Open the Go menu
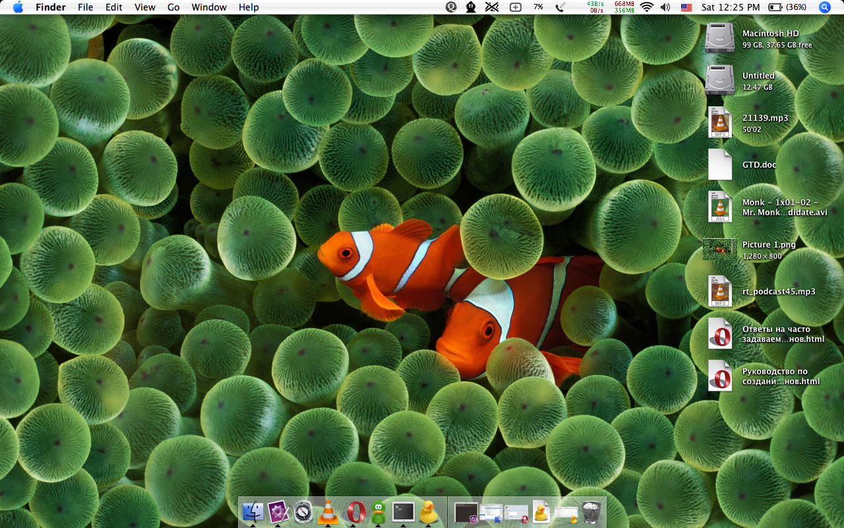The height and width of the screenshot is (528, 844). (x=173, y=7)
